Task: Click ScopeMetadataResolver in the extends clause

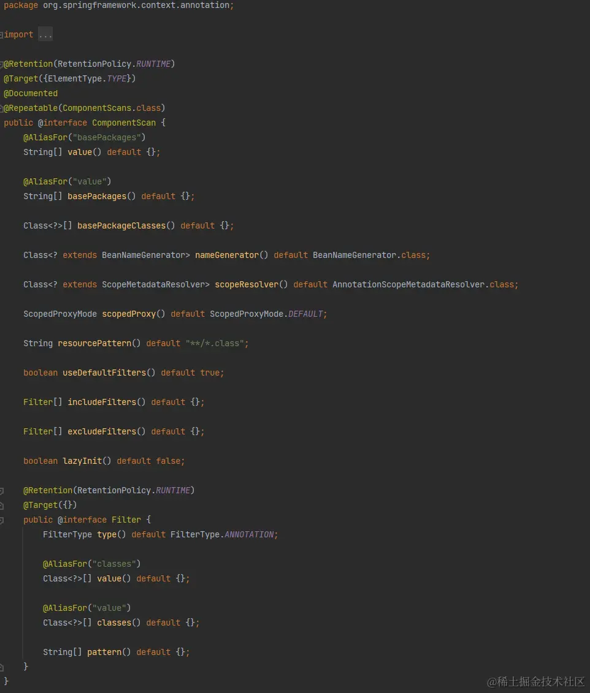Action: tap(153, 285)
